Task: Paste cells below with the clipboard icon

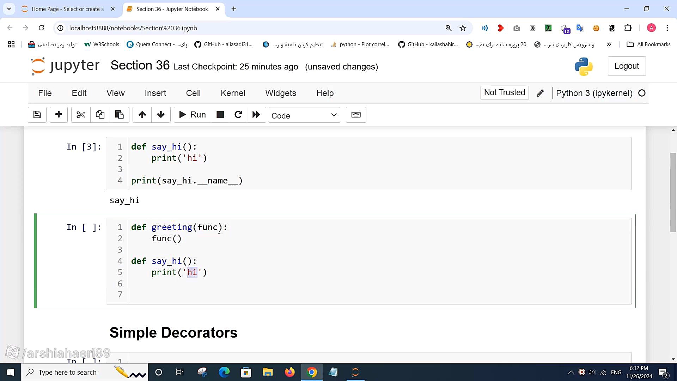Action: [x=119, y=115]
